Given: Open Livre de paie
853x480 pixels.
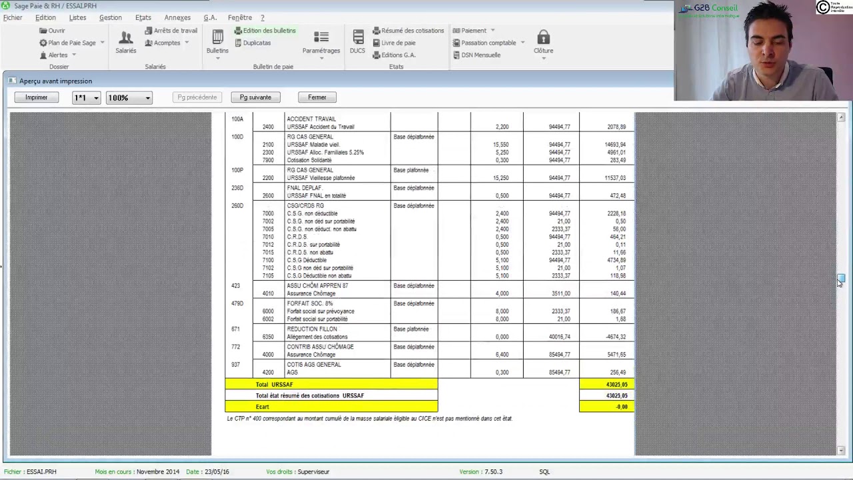Looking at the screenshot, I should click(394, 43).
